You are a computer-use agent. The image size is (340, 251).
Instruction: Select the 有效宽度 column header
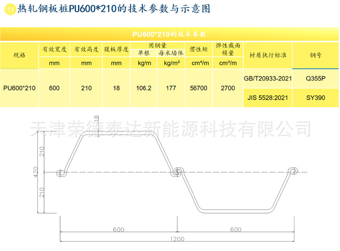[54, 49]
